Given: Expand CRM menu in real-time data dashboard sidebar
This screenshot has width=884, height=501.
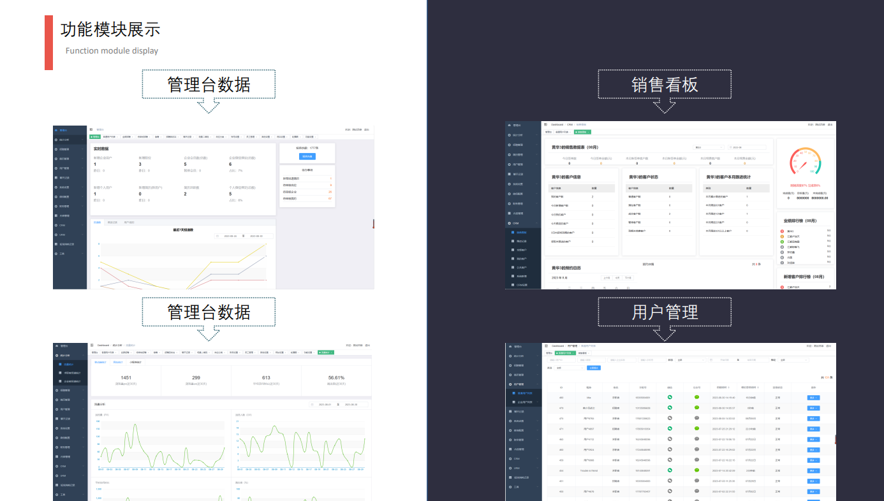Looking at the screenshot, I should click(x=70, y=225).
